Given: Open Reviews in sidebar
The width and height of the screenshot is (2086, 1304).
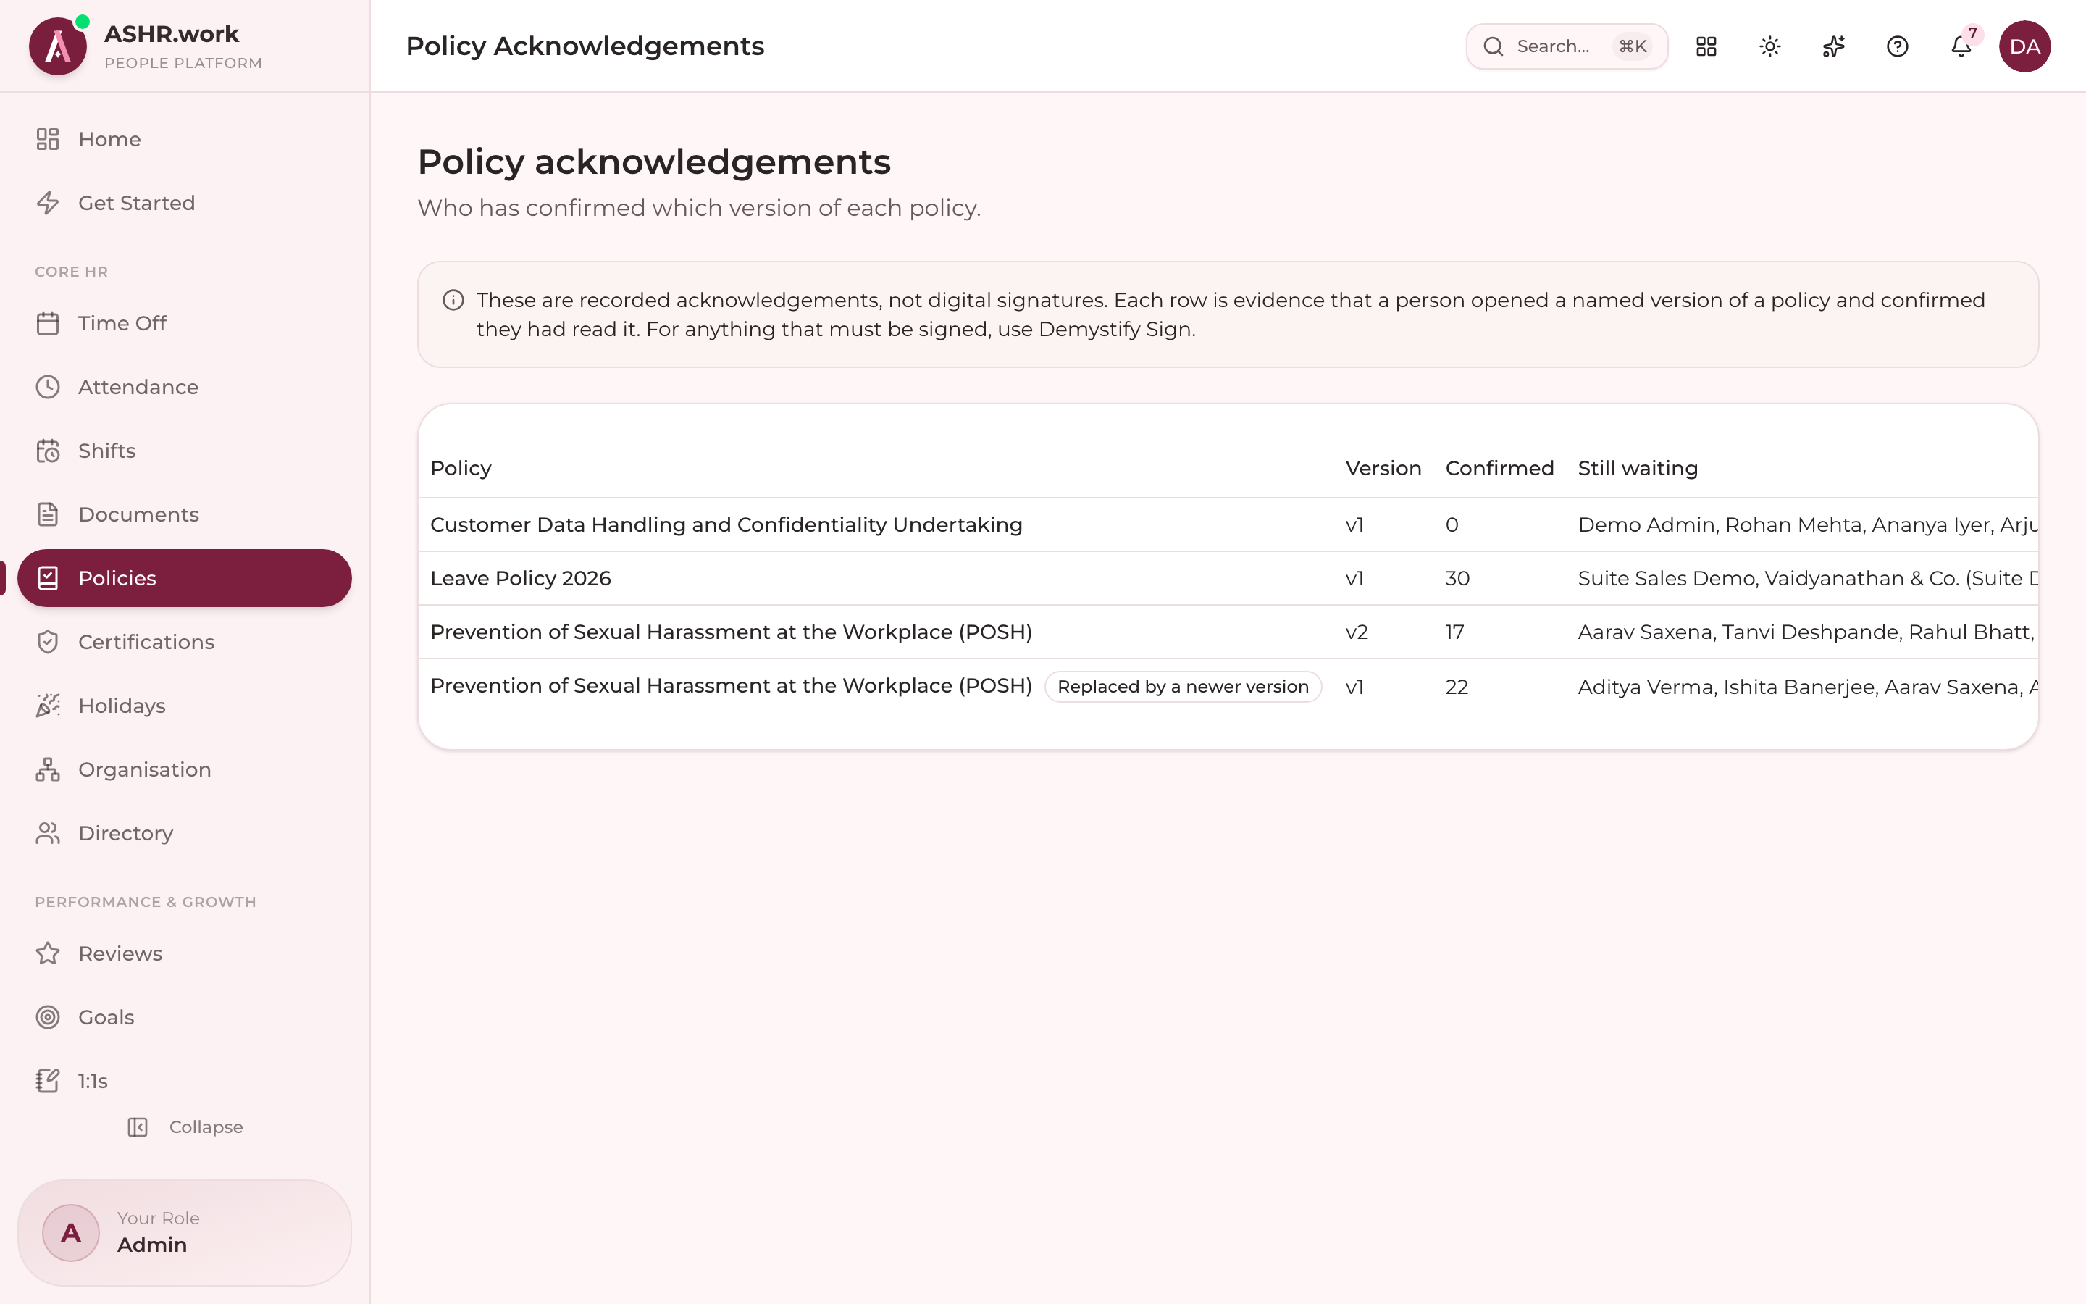Looking at the screenshot, I should pyautogui.click(x=185, y=953).
